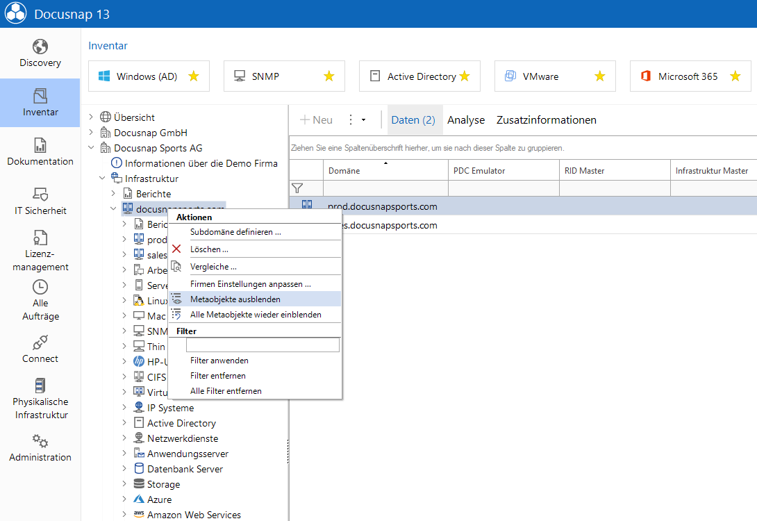Click the hide metaobjects eye icon
This screenshot has width=757, height=521.
pyautogui.click(x=176, y=299)
